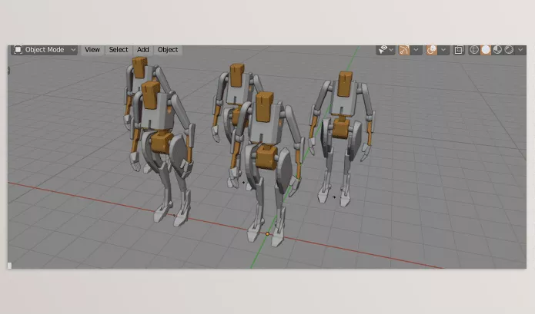Screen dimensions: 535x314
Task: Expand the gizmo options dropdown arrow
Action: (416, 50)
